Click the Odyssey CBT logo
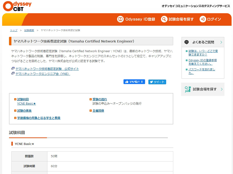 coord(17,6)
